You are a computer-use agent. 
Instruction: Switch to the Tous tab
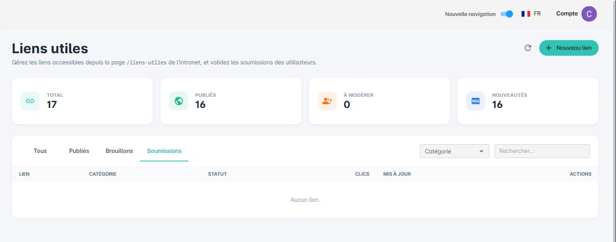pos(40,151)
